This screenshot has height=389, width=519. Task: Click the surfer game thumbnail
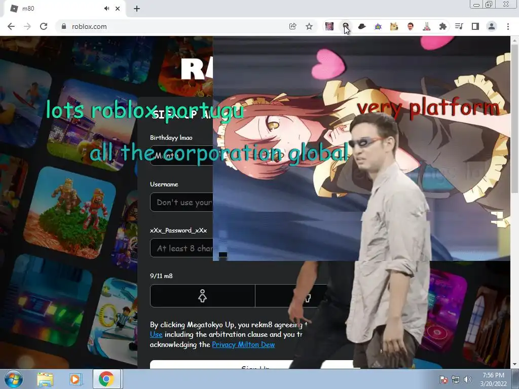point(25,102)
